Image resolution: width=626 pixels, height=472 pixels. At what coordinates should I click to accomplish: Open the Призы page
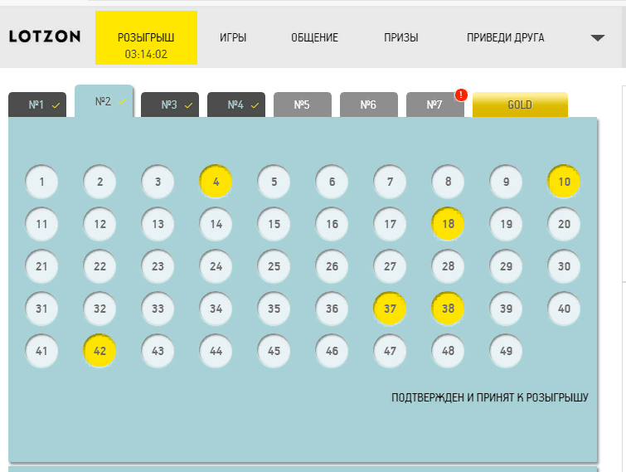(x=400, y=37)
